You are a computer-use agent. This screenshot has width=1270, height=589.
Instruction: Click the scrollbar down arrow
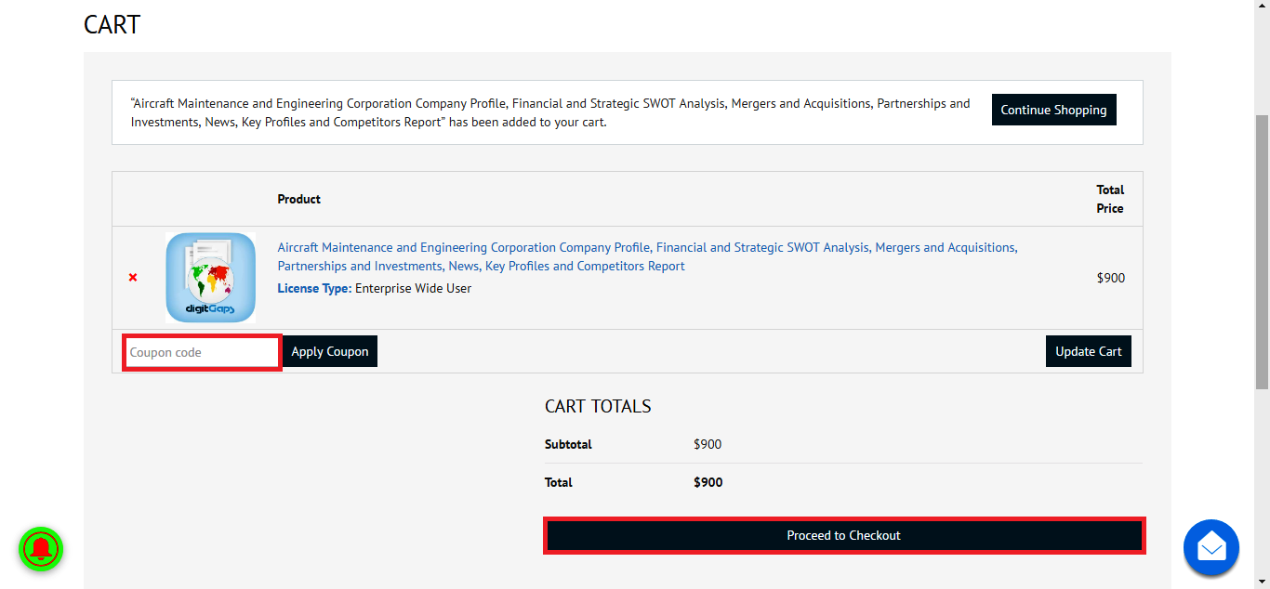1263,581
